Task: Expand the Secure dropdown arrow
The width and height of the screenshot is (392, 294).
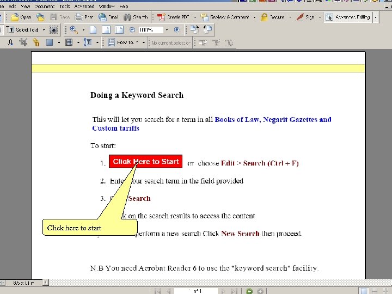Action: coord(290,17)
